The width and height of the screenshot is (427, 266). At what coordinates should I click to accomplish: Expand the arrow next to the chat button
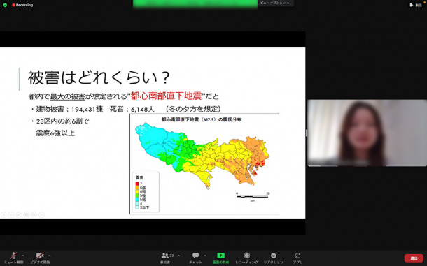[205, 256]
